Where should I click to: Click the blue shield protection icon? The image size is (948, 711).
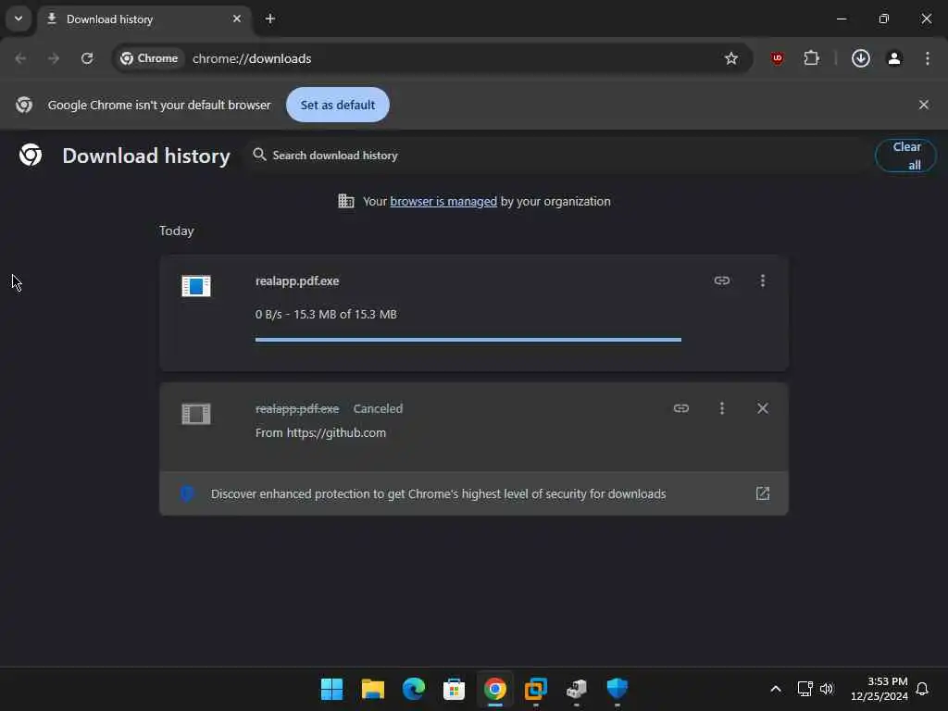(187, 493)
